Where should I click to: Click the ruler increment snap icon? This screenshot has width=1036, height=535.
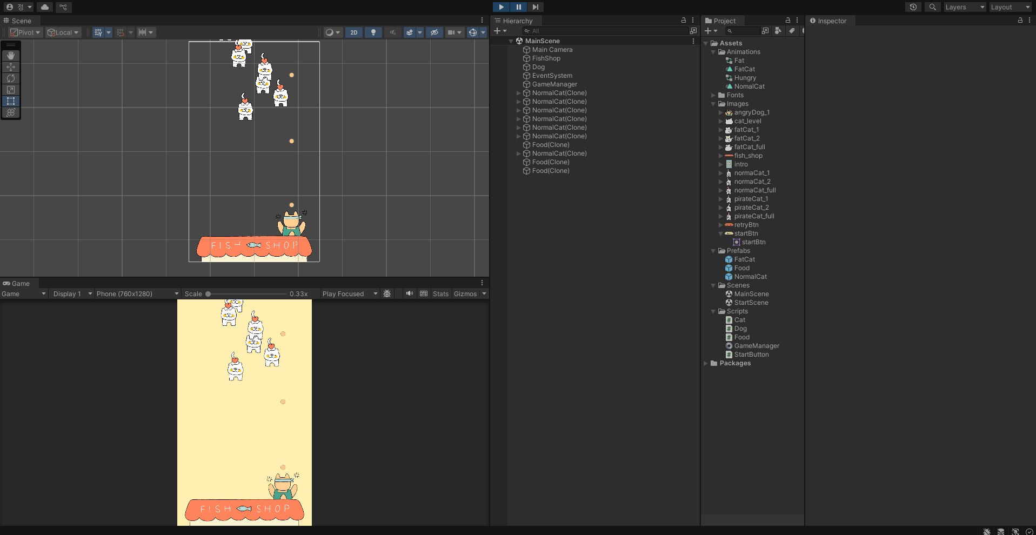pyautogui.click(x=145, y=32)
